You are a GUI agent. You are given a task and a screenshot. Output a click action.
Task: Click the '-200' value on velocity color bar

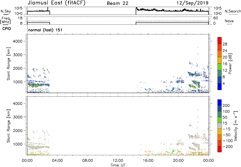click(x=228, y=147)
